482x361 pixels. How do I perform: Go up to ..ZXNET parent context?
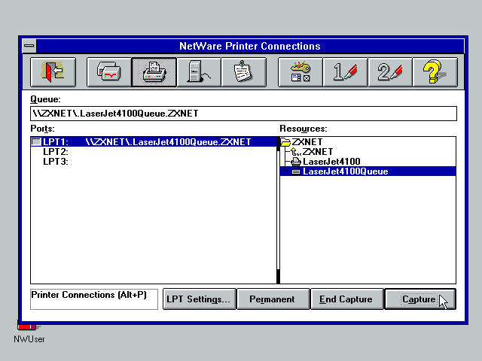(318, 152)
